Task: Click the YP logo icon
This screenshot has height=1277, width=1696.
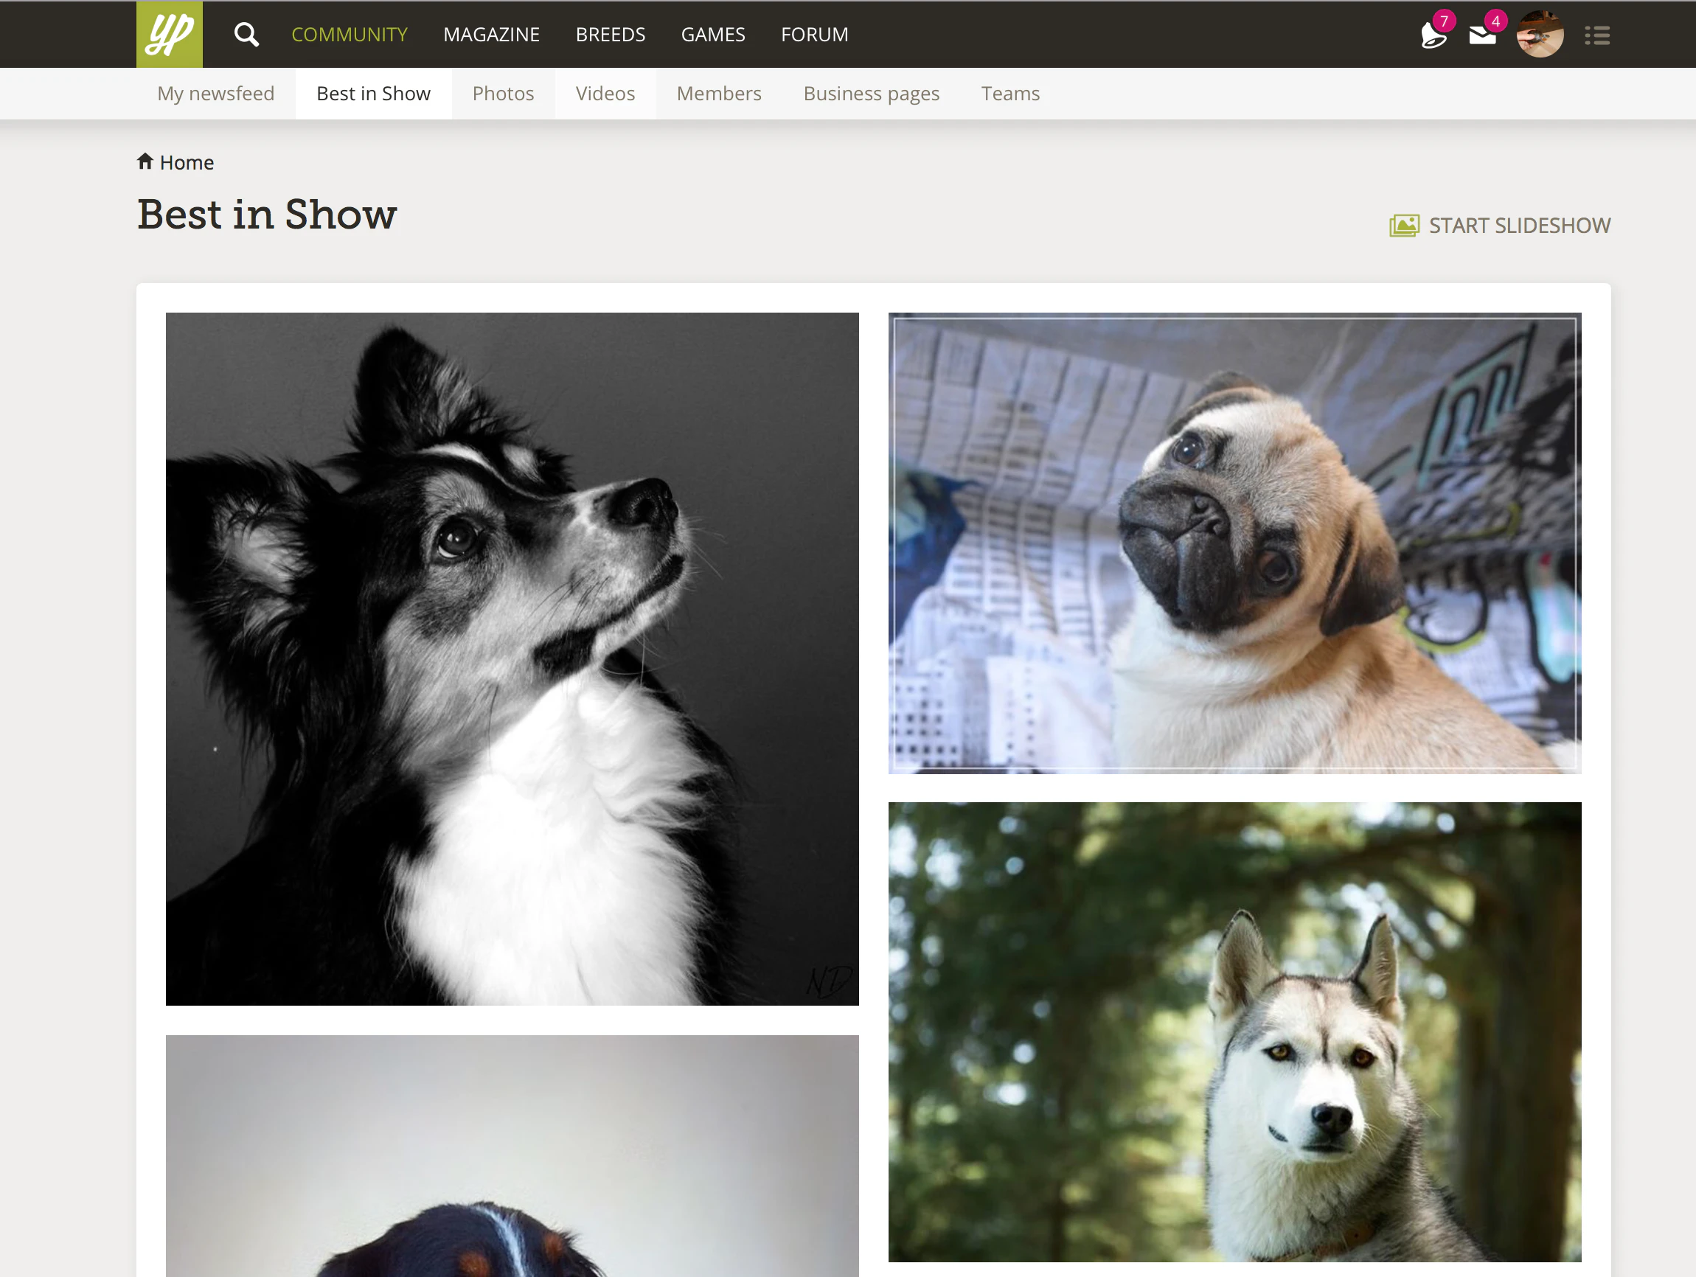Action: pyautogui.click(x=170, y=35)
